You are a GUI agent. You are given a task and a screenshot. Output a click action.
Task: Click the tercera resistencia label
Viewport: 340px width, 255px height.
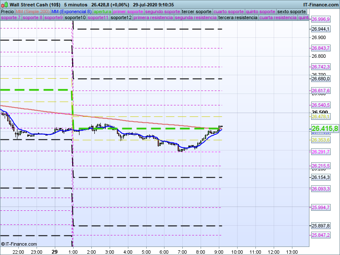pos(238,18)
